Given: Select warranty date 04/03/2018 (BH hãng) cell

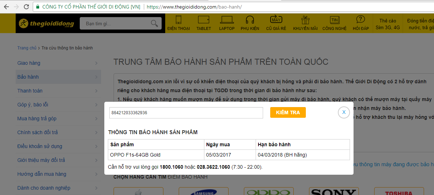Looking at the screenshot, I should point(303,155).
